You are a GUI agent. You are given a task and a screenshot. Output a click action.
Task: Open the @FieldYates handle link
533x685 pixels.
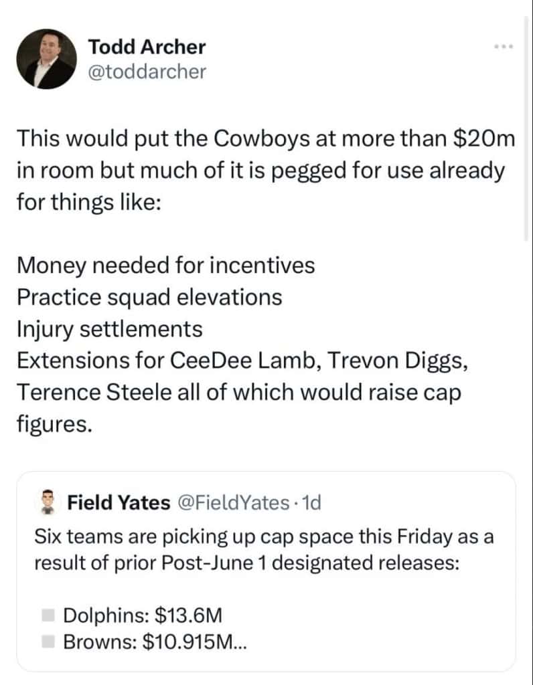(x=233, y=502)
